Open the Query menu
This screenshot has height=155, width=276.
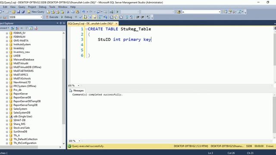coord(22,7)
